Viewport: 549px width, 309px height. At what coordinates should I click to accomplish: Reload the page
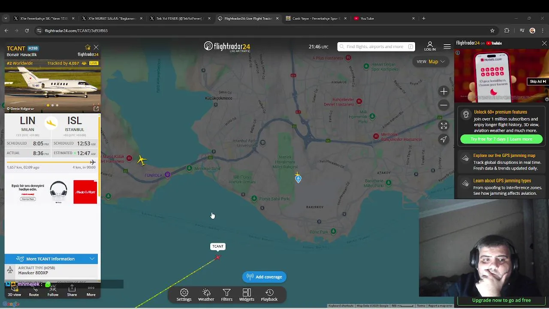tap(27, 30)
